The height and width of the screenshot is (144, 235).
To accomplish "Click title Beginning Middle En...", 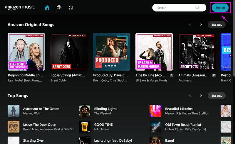I will (26, 75).
